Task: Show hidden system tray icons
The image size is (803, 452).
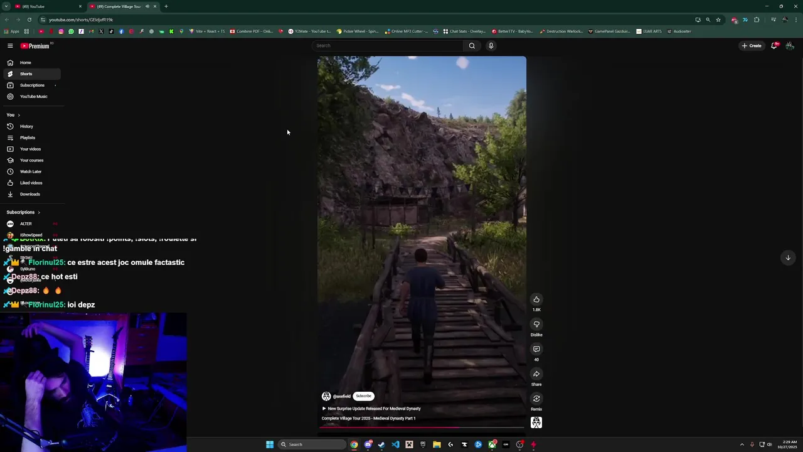Action: tap(742, 444)
